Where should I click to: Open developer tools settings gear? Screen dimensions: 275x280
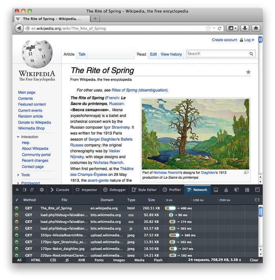[42, 190]
